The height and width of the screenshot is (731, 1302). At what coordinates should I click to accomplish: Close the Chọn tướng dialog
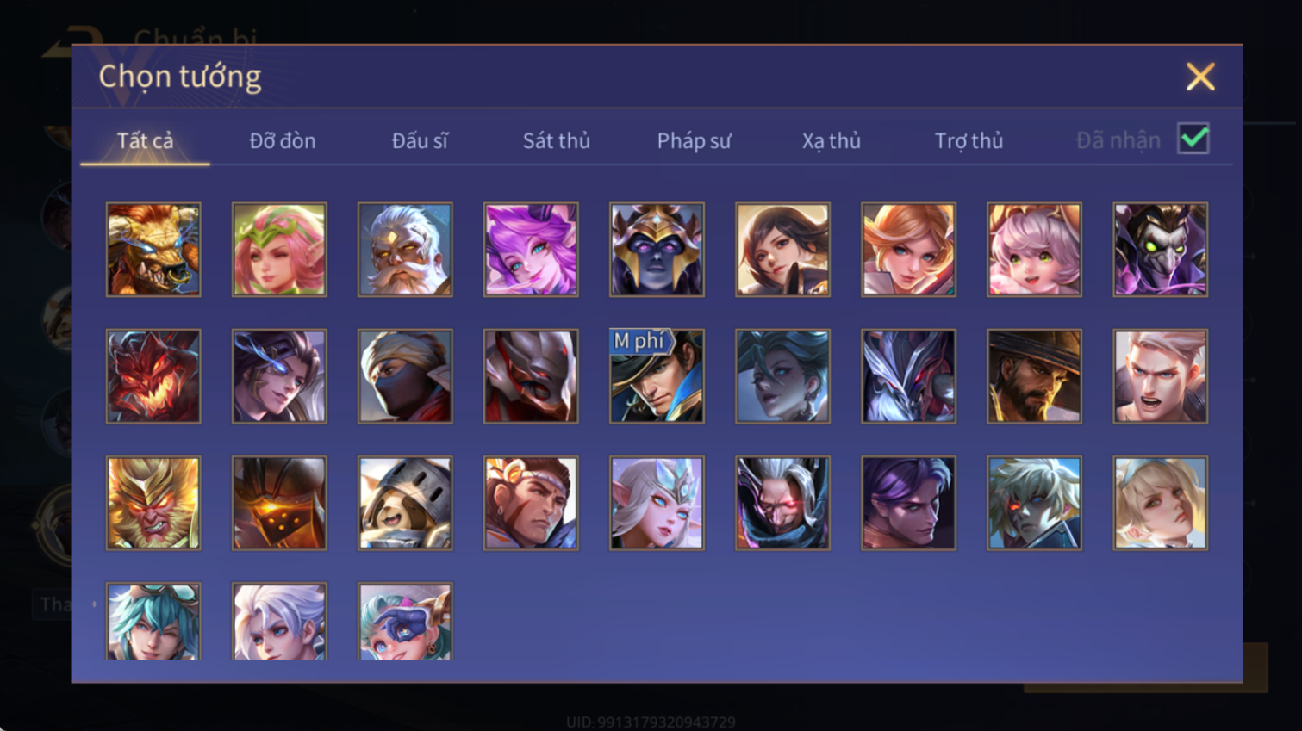tap(1200, 77)
